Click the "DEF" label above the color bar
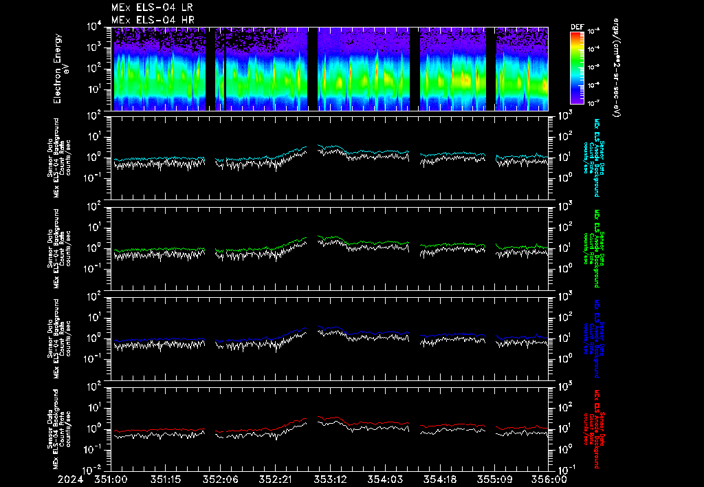The height and width of the screenshot is (487, 704). point(577,27)
